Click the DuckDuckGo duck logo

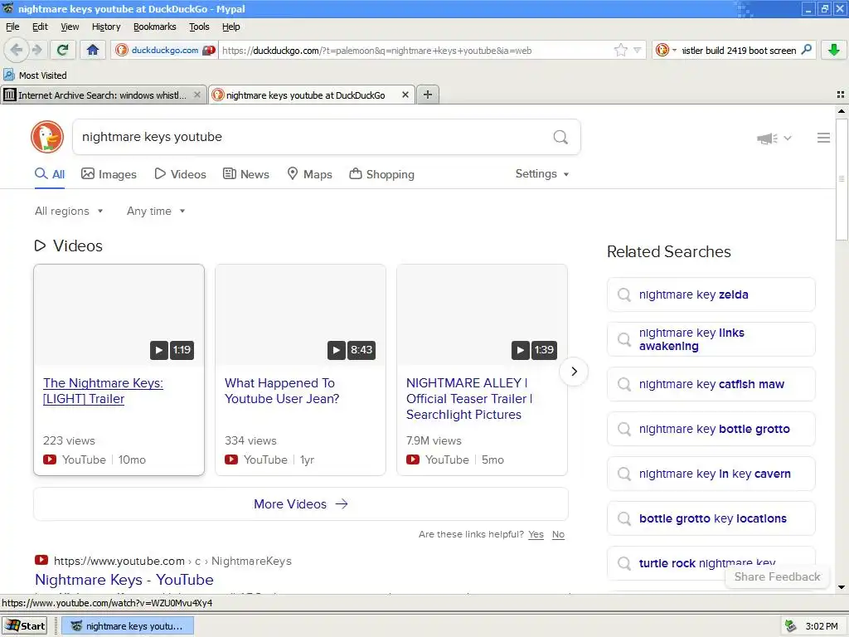[x=47, y=137]
